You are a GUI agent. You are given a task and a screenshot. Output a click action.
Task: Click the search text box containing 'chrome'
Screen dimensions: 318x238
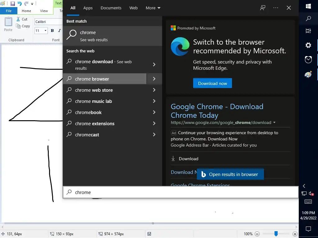[180, 192]
